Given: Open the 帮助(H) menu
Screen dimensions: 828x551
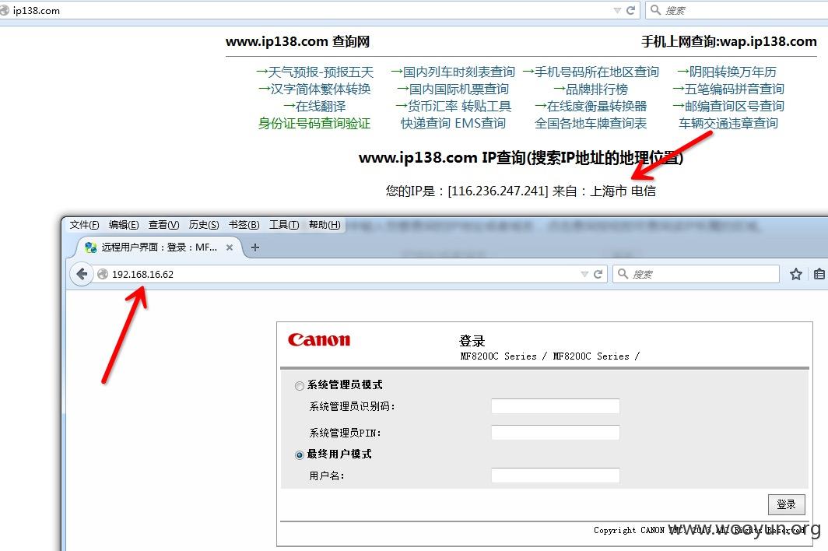Looking at the screenshot, I should 325,224.
